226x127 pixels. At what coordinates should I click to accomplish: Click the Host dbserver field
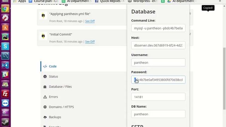pyautogui.click(x=158, y=45)
